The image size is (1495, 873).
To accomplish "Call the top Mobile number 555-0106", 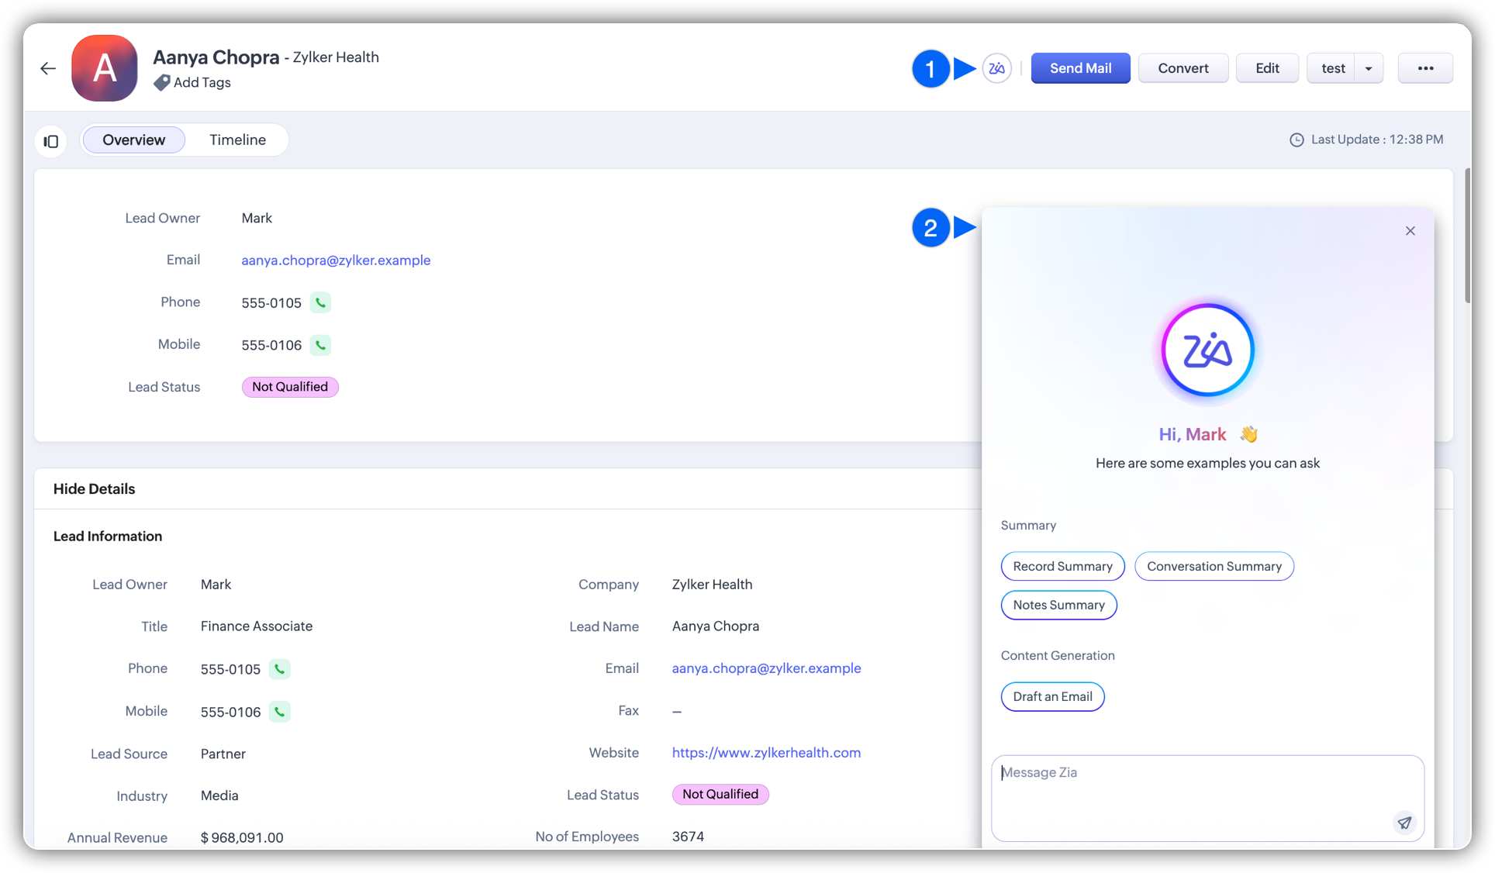I will click(x=320, y=345).
